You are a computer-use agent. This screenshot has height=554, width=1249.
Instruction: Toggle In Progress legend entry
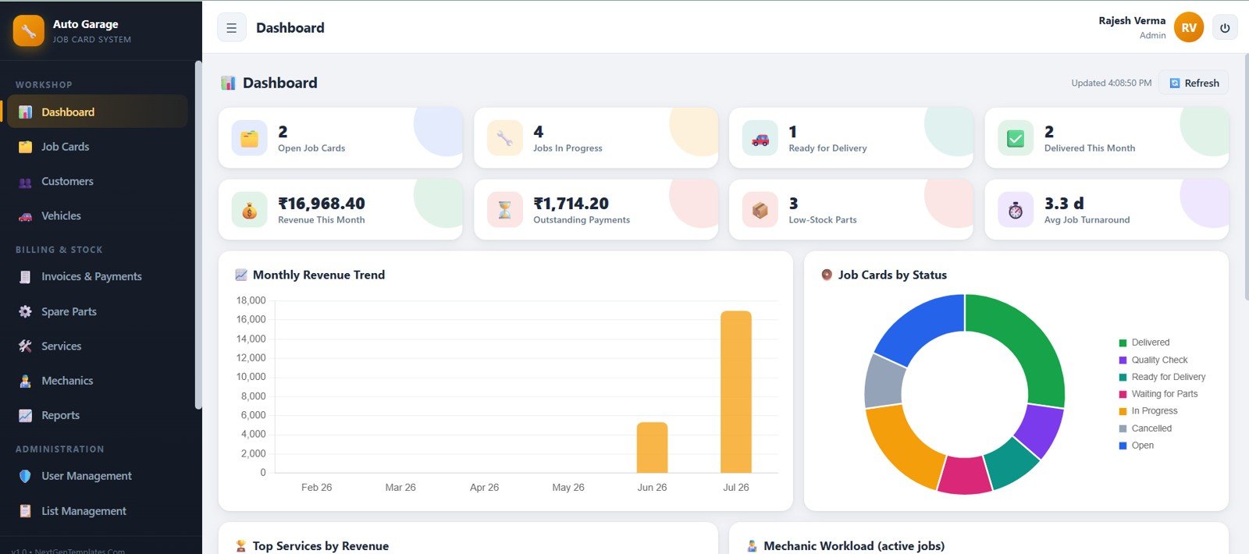pos(1148,411)
